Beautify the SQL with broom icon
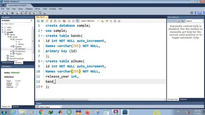The image size is (205, 115). tap(107, 21)
